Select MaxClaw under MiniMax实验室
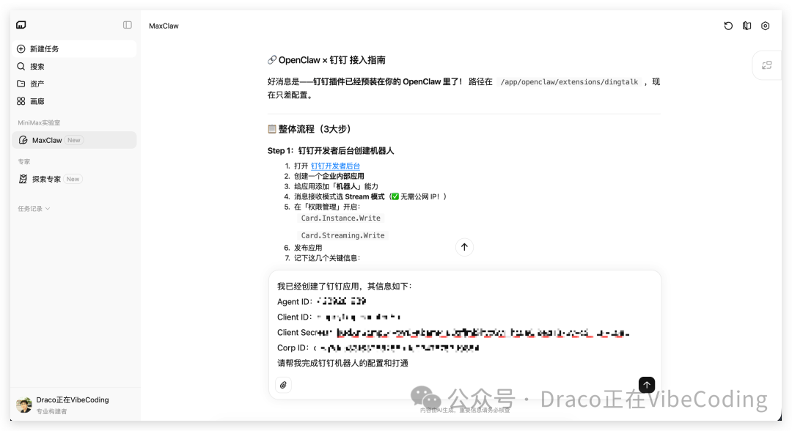This screenshot has height=431, width=792. [x=44, y=139]
